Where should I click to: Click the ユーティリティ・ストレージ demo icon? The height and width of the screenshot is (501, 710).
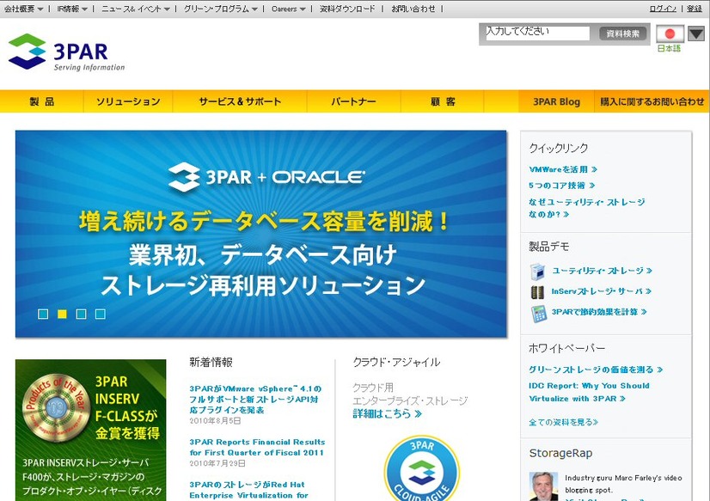point(537,272)
